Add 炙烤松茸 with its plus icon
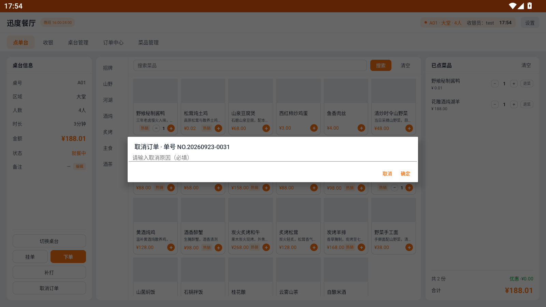The width and height of the screenshot is (546, 307). (x=314, y=247)
